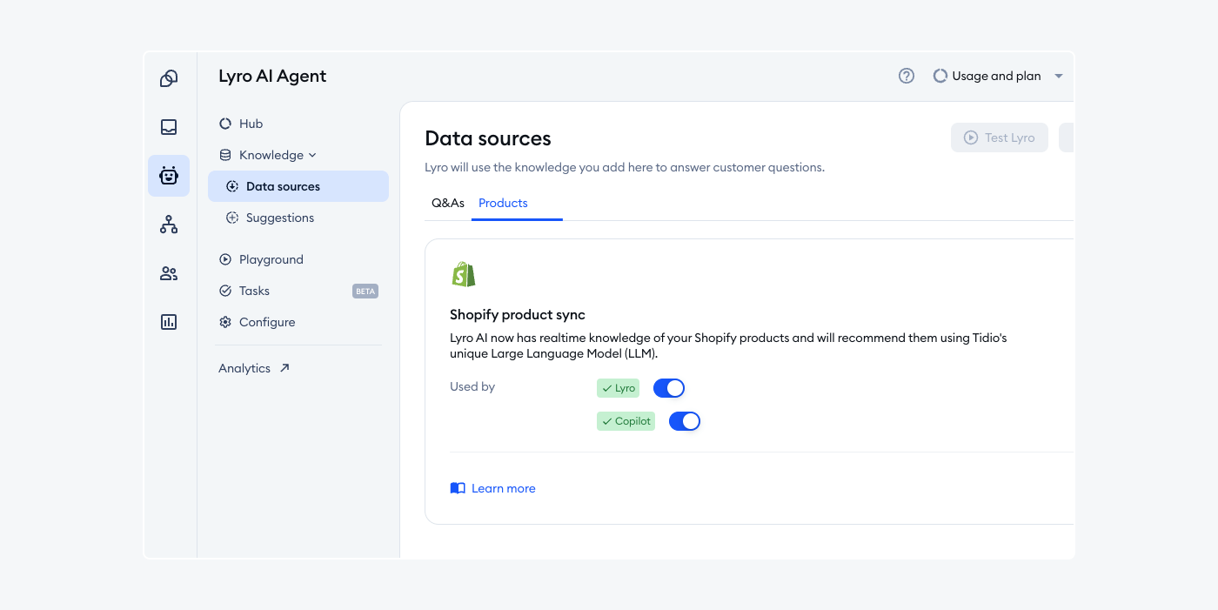Screen dimensions: 1218x610
Task: Click the Usage and plan label
Action: [996, 76]
